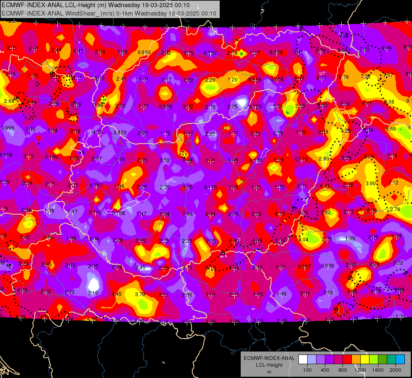Click the wind shear value 8.89
Screen dimensions: 412x378
click(x=386, y=48)
